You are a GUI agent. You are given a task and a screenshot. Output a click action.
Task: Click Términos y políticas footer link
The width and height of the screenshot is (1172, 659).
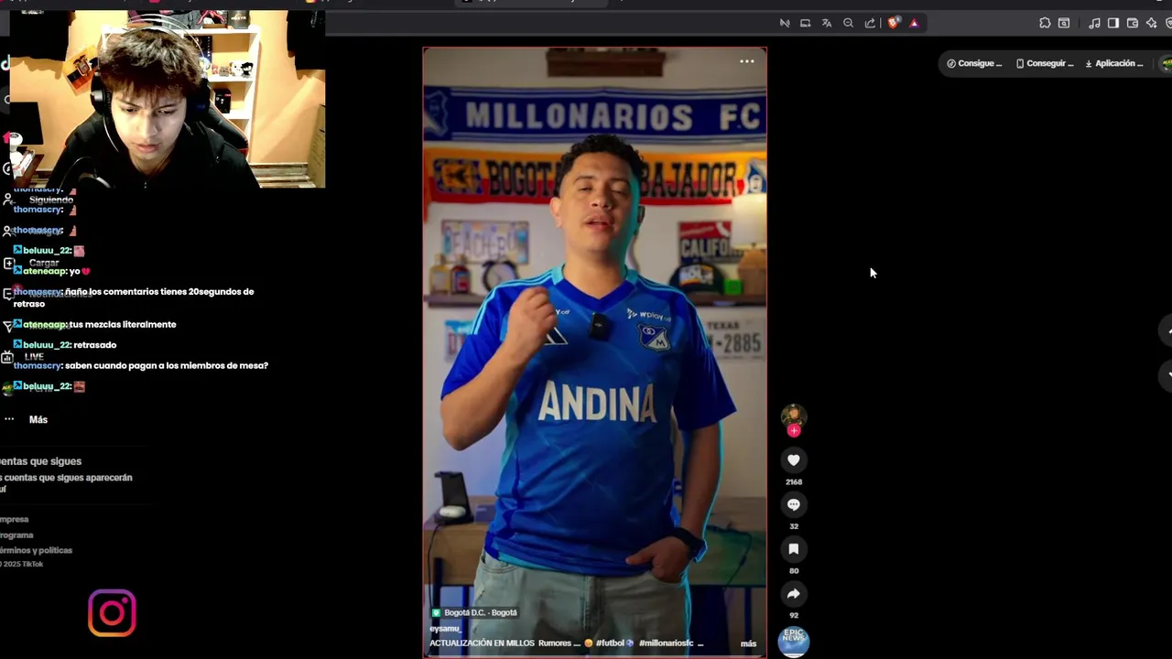[36, 550]
